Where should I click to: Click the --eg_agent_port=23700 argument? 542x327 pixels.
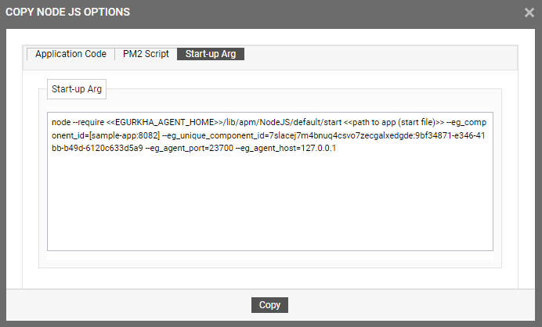click(x=189, y=148)
